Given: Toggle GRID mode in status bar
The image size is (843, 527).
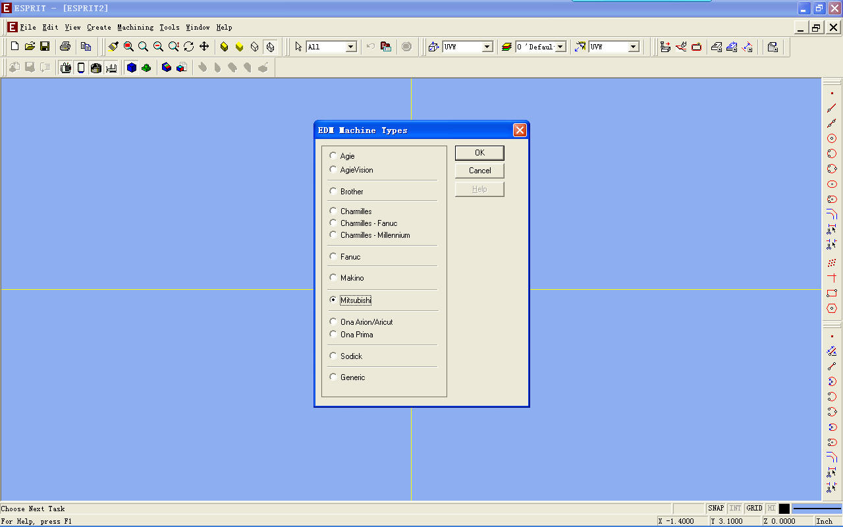Looking at the screenshot, I should coord(755,509).
